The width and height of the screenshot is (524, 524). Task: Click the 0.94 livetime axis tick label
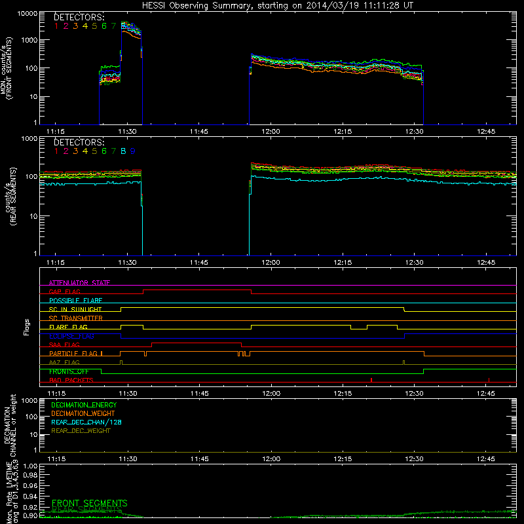click(x=30, y=496)
